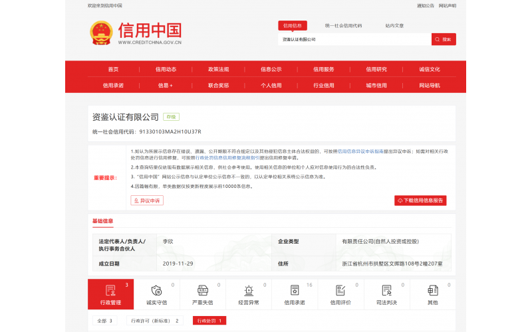
Task: Click the search magnifier button 搜索
Action: (444, 39)
